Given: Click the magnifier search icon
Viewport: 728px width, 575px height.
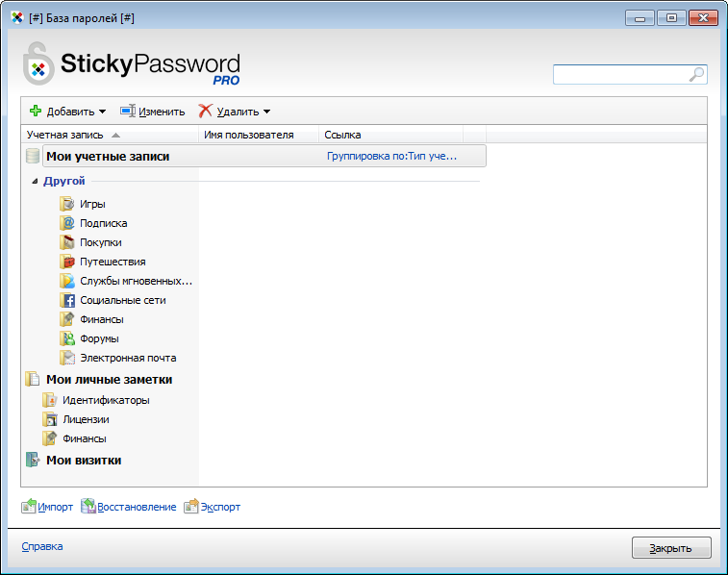Looking at the screenshot, I should click(696, 75).
